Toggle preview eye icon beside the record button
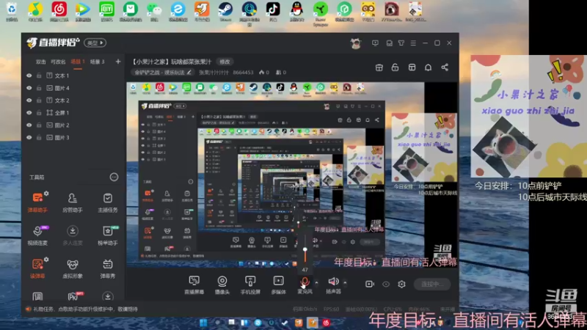The image size is (587, 330). 386,285
